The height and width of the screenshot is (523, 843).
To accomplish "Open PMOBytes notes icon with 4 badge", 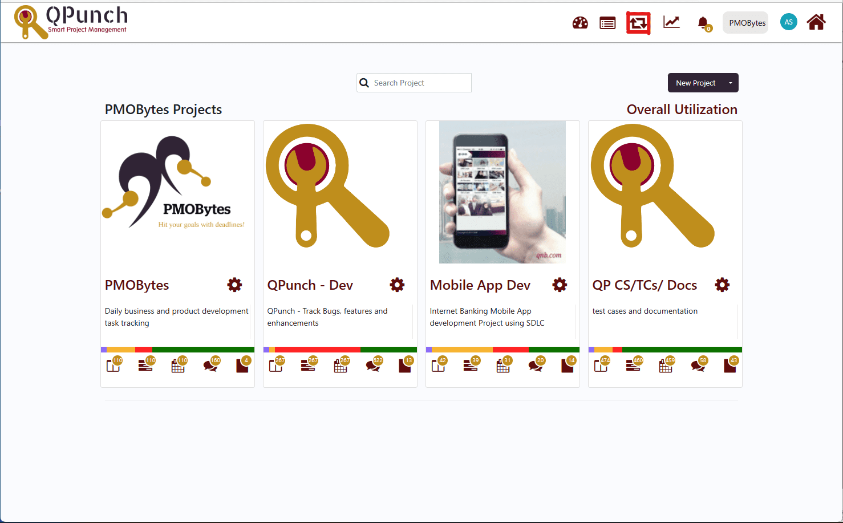I will [x=243, y=365].
